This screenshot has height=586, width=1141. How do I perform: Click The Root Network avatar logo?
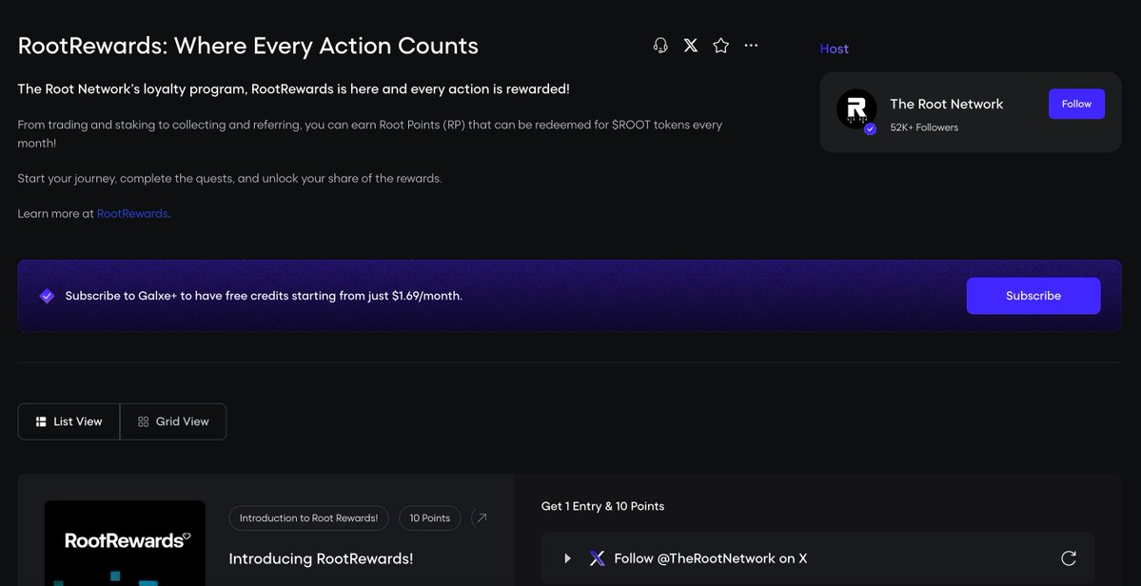pyautogui.click(x=856, y=109)
